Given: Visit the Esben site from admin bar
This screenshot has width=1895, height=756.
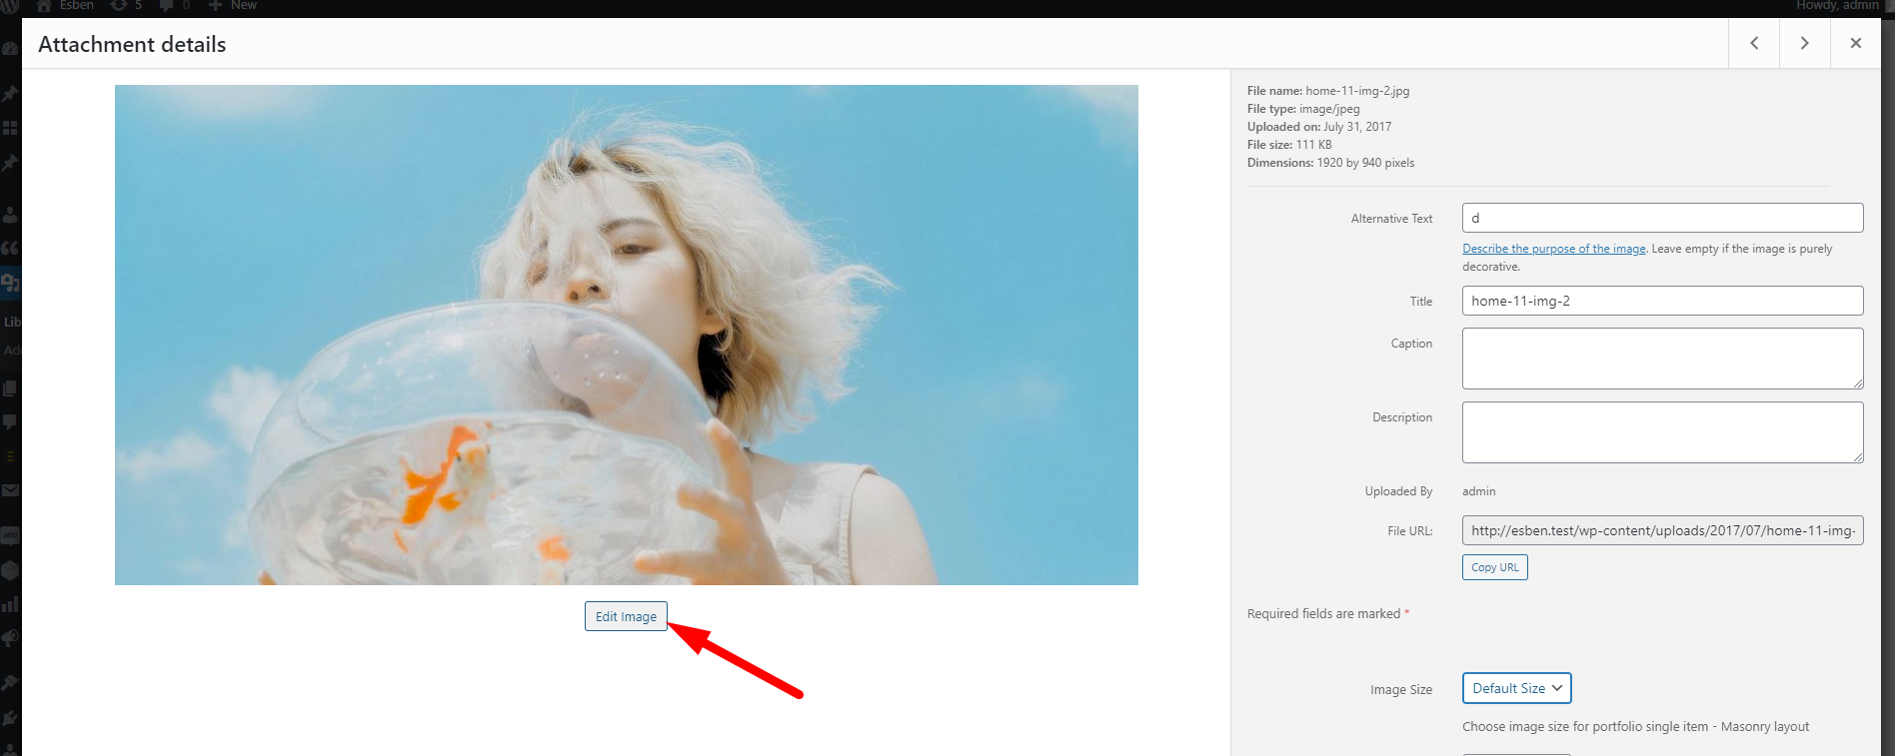Looking at the screenshot, I should pos(65,6).
